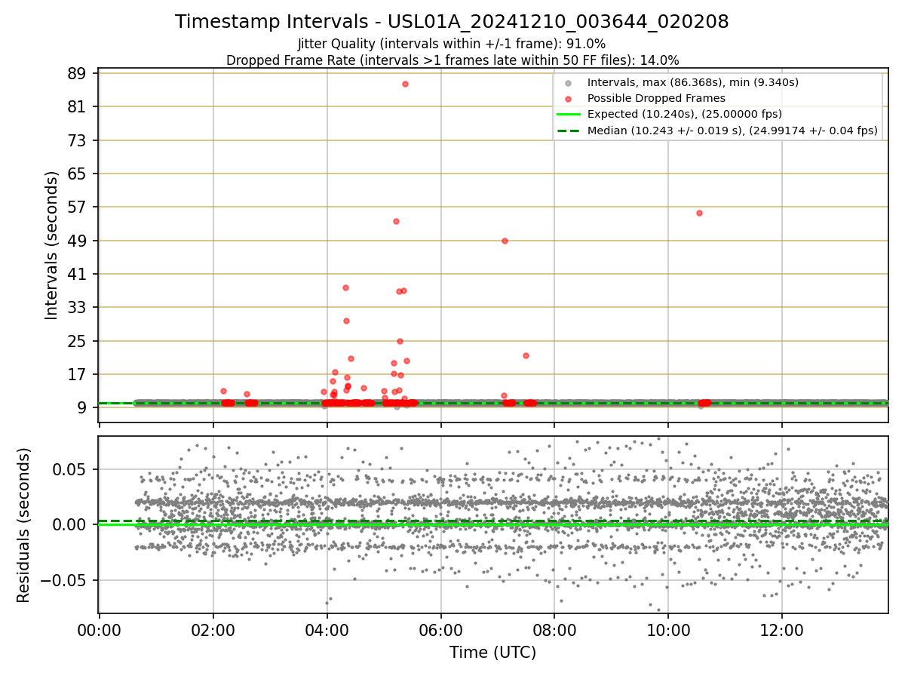This screenshot has width=905, height=679.
Task: Click x-axis tick label 12:00
Action: tap(782, 630)
